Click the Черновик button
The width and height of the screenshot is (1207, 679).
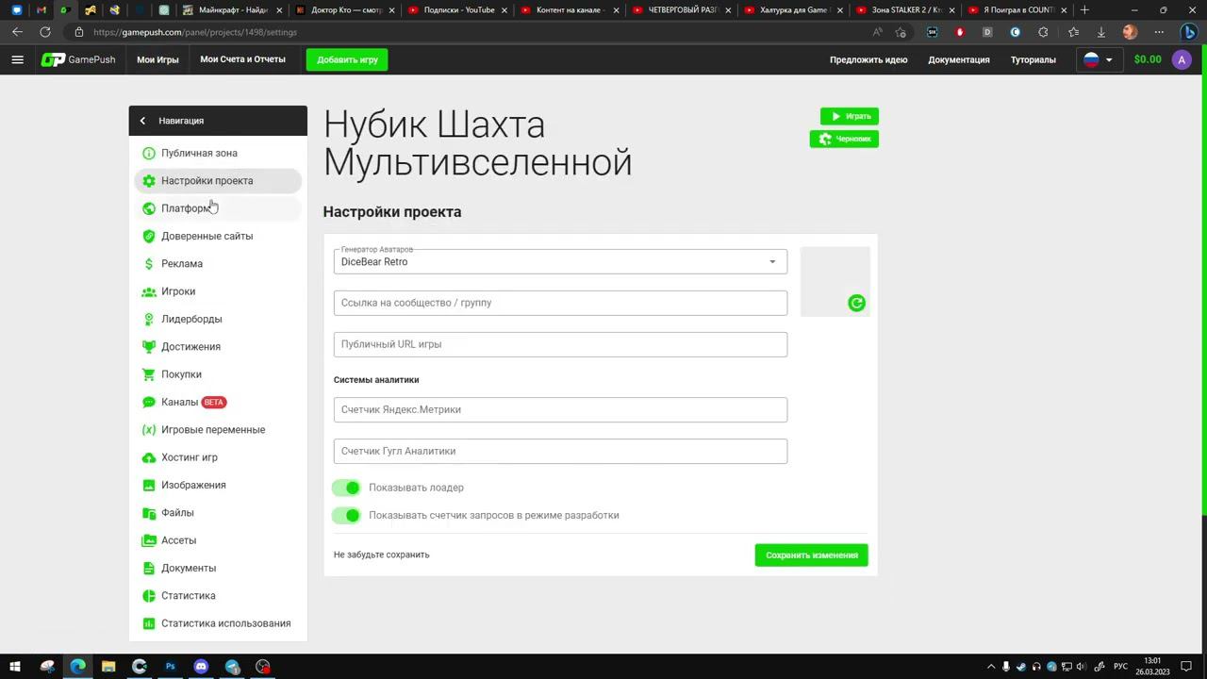[x=844, y=139]
